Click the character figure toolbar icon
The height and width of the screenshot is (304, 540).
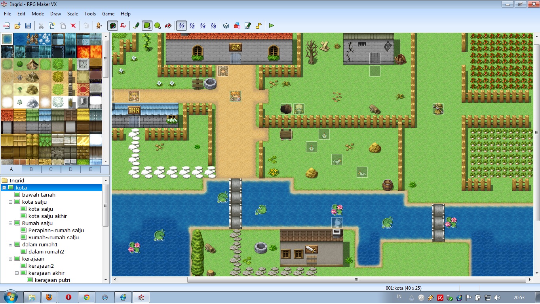tap(99, 26)
